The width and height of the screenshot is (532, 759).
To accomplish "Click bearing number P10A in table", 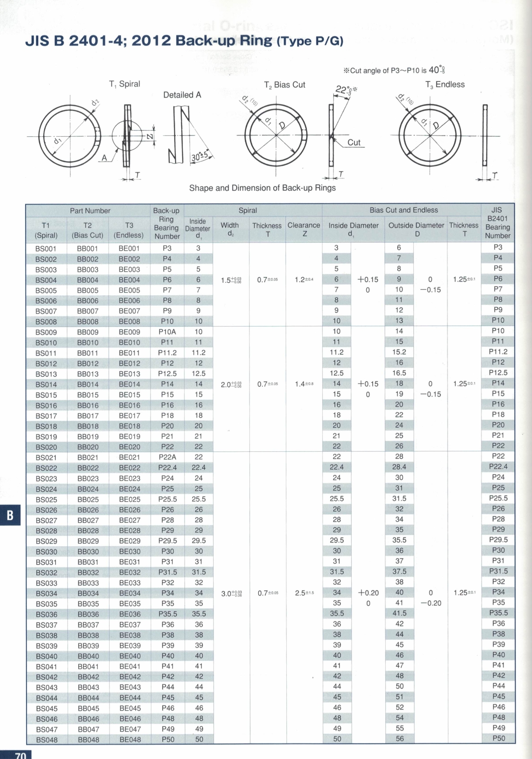I will [x=167, y=332].
